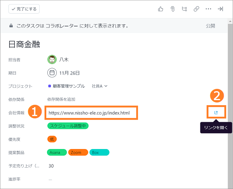Open the three-dots more actions menu
The image size is (233, 189).
[208, 9]
